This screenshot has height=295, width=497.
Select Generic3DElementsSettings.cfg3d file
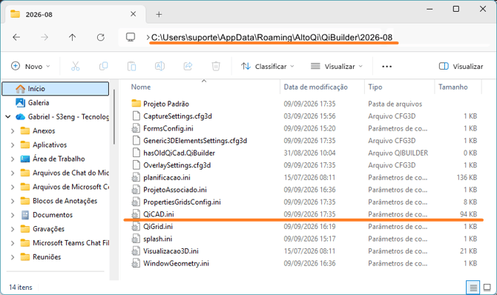point(195,141)
